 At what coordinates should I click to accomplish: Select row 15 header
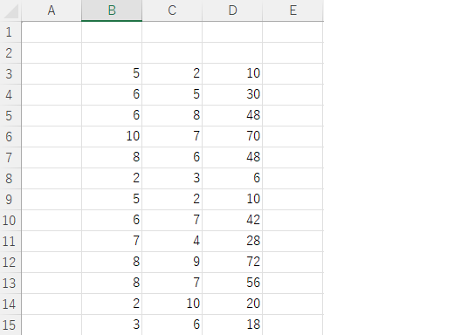(10, 325)
